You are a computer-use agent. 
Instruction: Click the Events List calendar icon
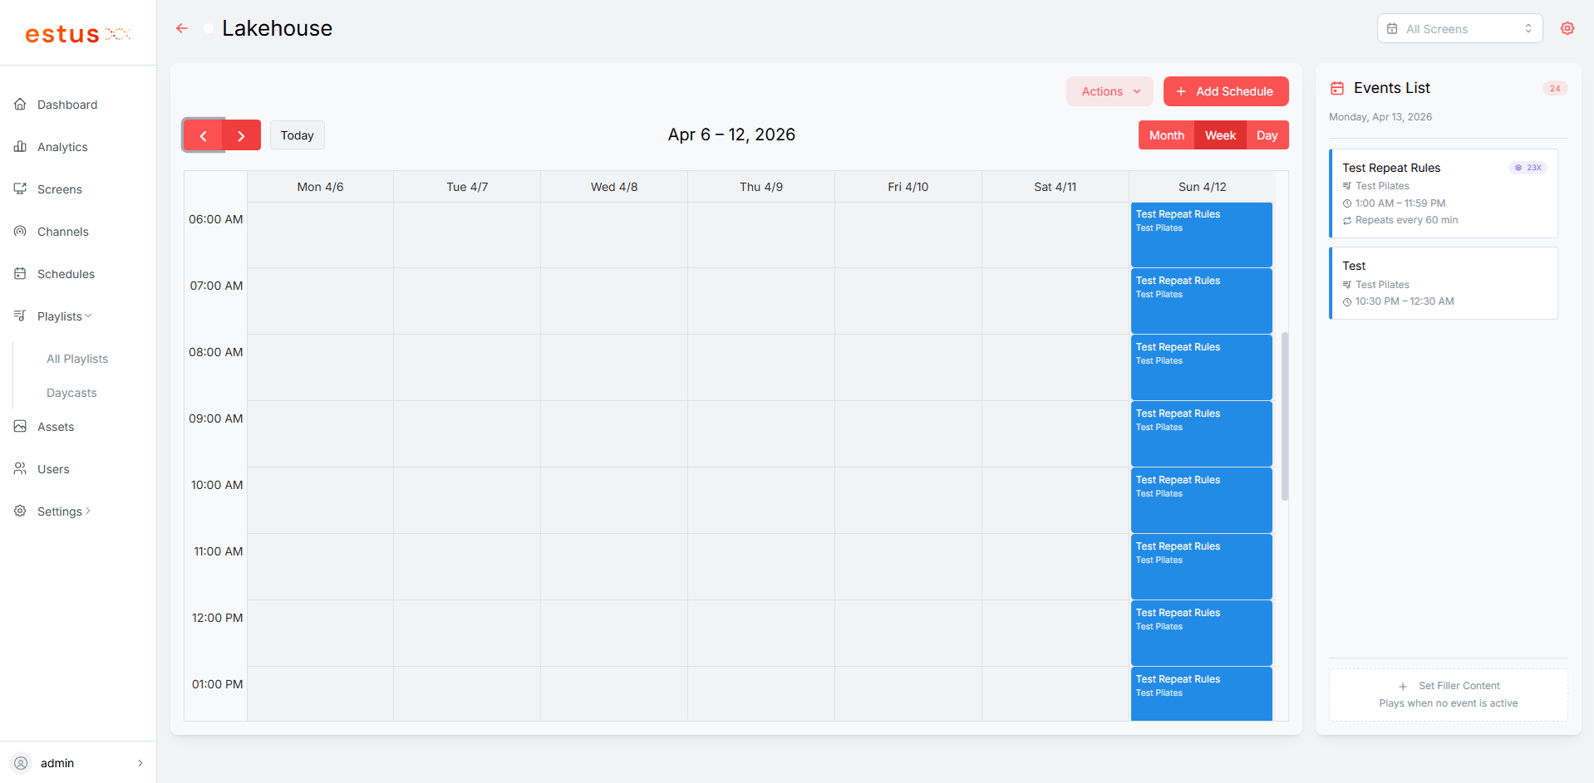1337,88
